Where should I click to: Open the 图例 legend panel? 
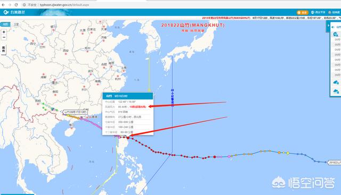(4, 50)
